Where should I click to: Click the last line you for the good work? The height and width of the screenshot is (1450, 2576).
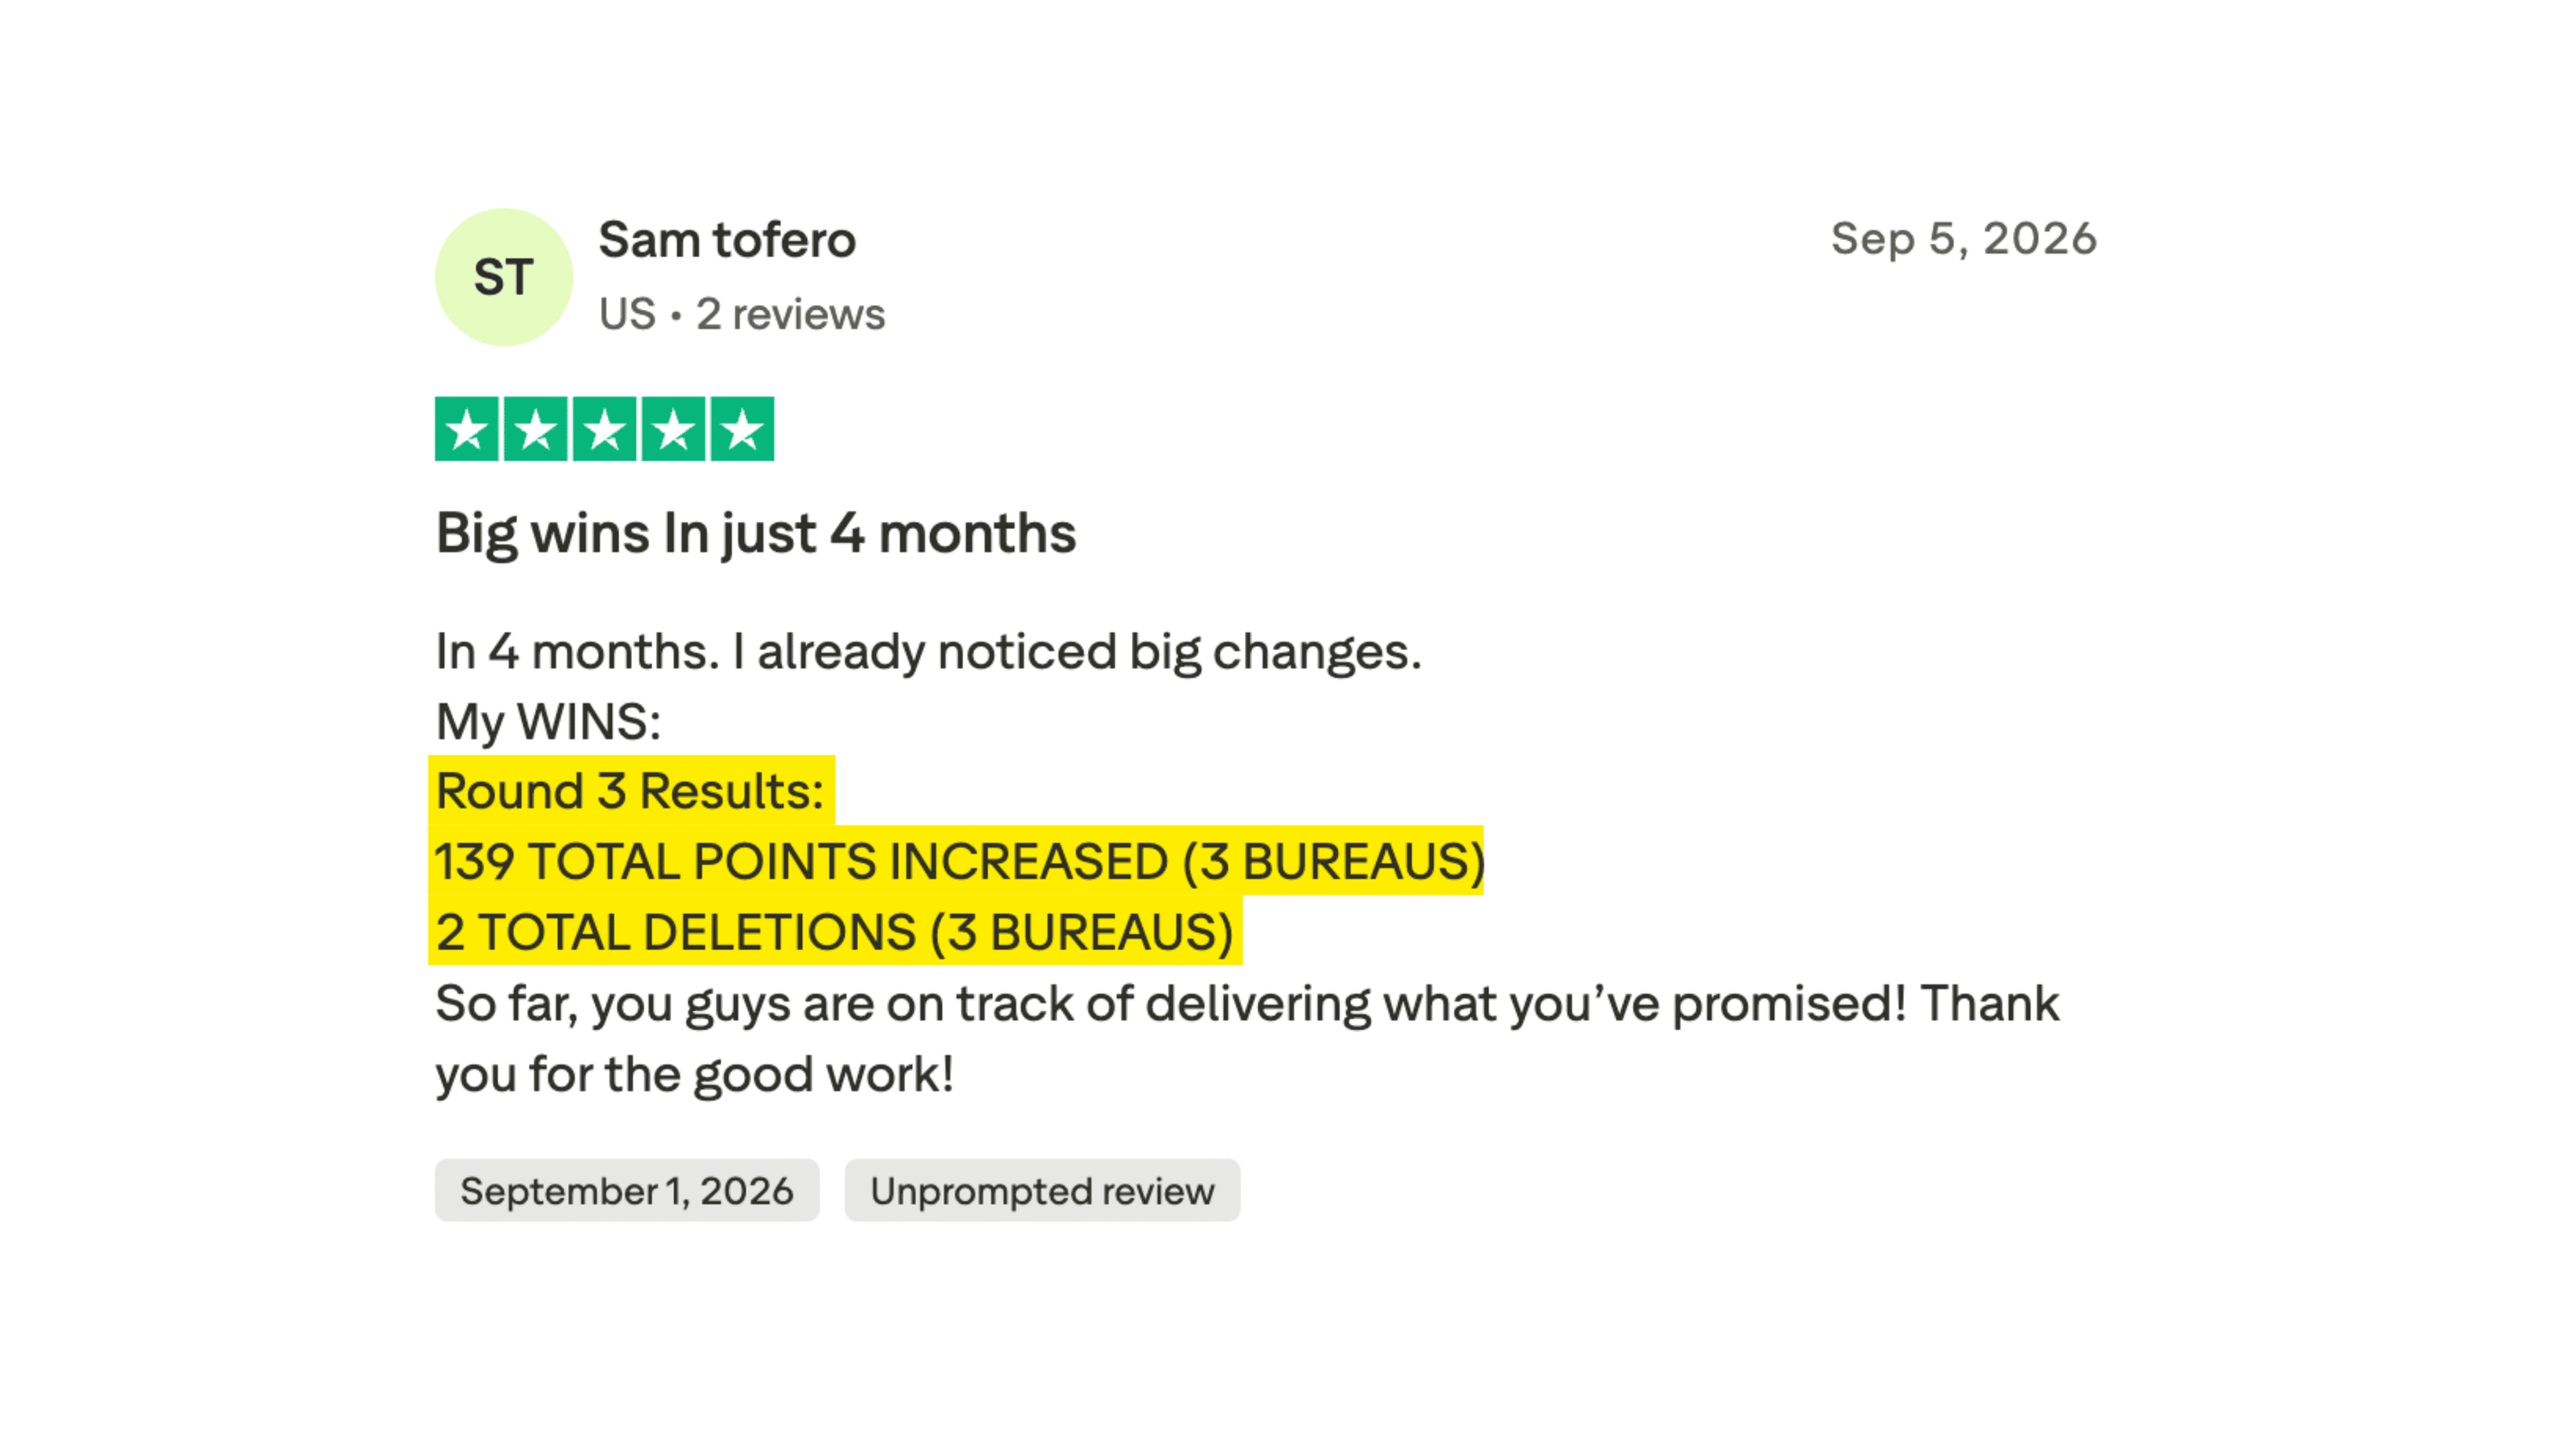click(694, 1075)
